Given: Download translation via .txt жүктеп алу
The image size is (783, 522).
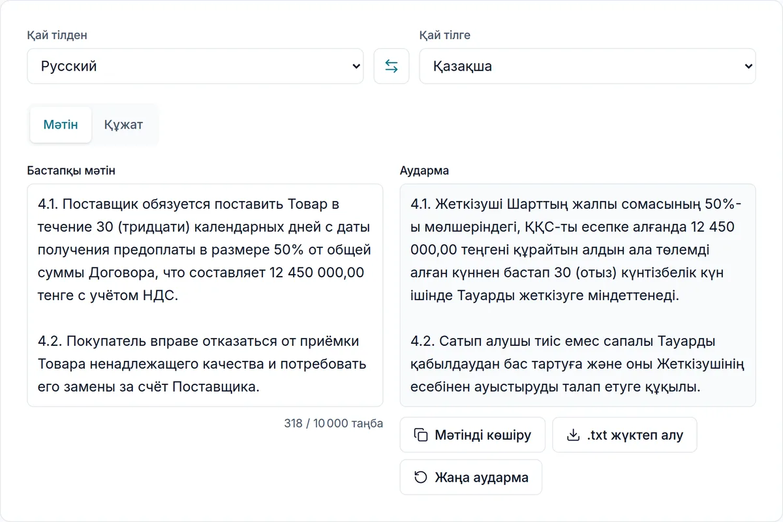Looking at the screenshot, I should point(624,435).
